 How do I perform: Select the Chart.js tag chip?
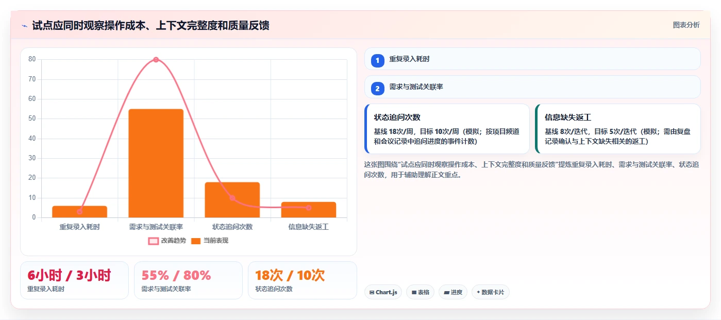[383, 292]
